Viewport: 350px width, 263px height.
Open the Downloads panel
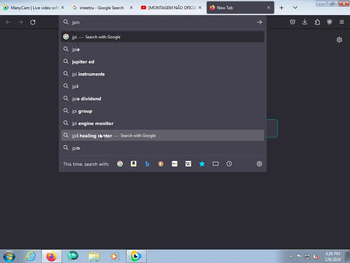coord(305,22)
